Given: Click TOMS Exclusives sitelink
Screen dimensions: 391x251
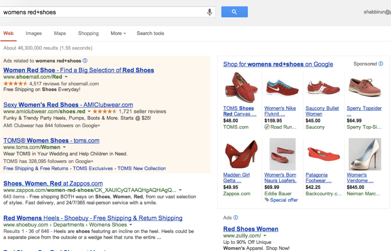Looking at the screenshot, I should 93,168.
